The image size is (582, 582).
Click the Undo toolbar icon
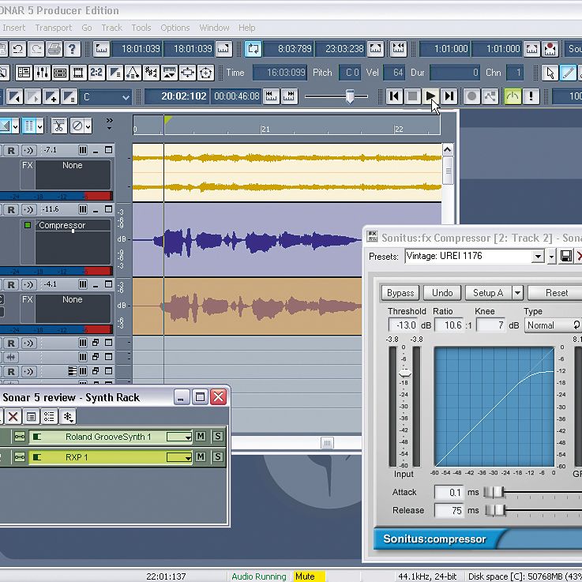pos(18,49)
